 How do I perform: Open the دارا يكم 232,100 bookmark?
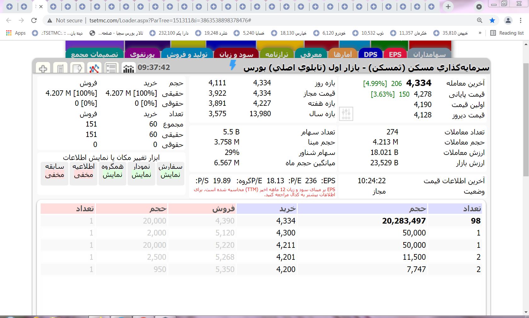point(169,33)
